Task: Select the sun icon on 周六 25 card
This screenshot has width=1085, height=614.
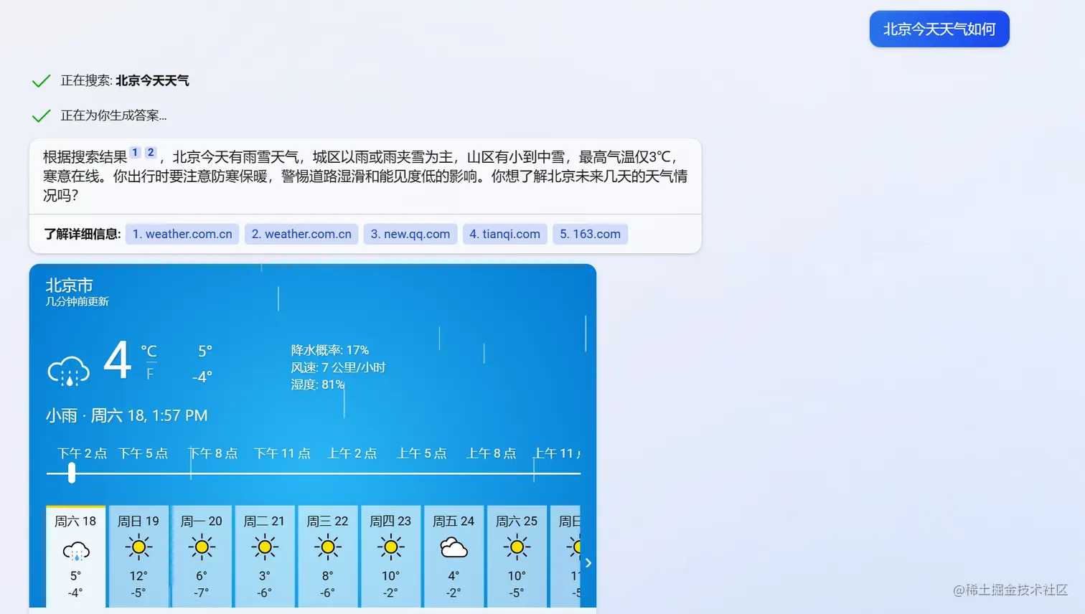Action: (517, 547)
